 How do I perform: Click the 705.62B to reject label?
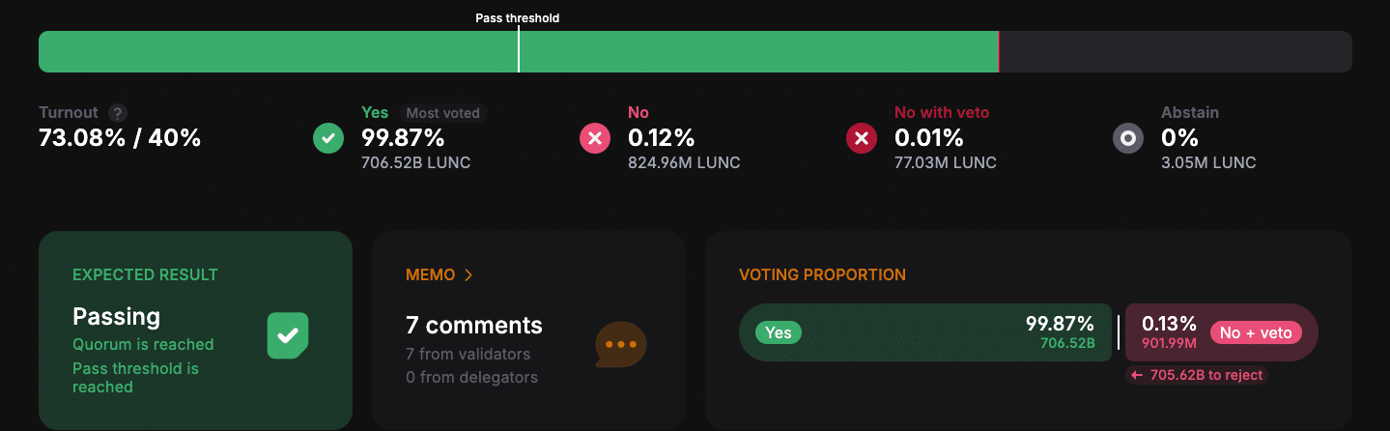1198,375
